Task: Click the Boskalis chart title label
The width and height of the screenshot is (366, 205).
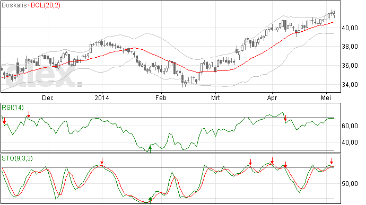Action: coord(14,5)
